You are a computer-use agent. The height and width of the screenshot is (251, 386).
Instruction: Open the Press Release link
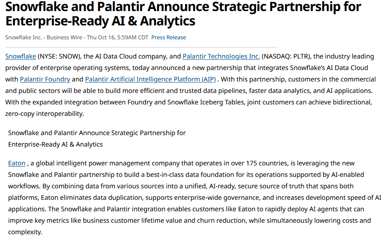168,37
